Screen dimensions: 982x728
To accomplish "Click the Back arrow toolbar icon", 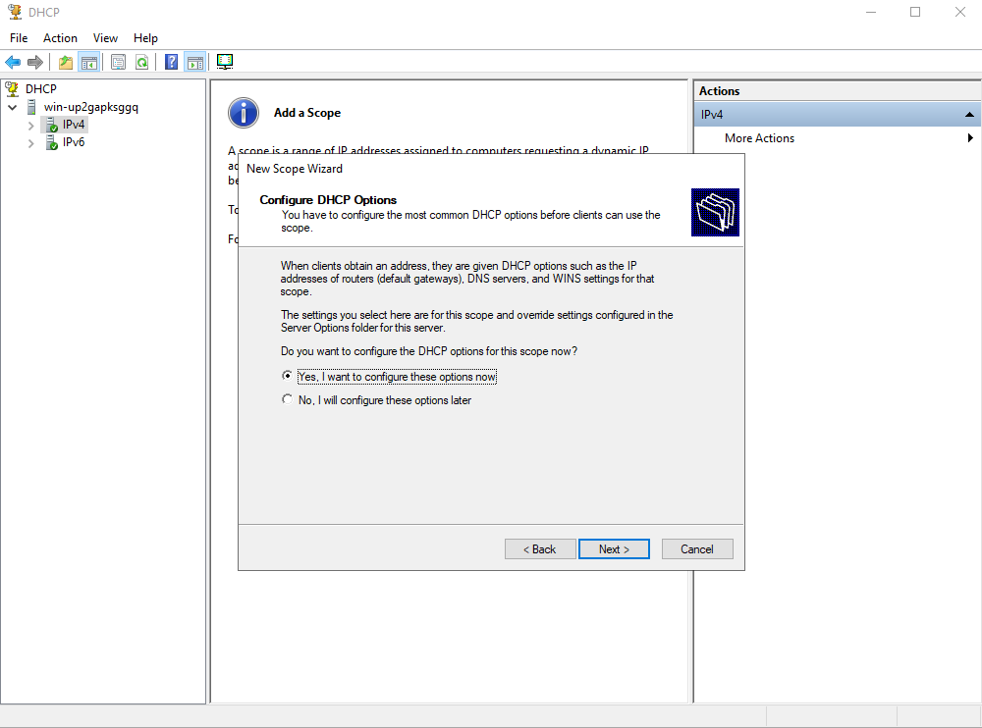I will click(x=13, y=62).
